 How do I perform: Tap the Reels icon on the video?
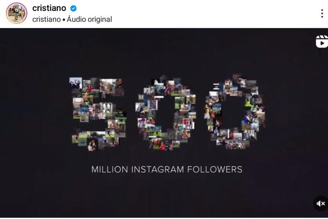coord(322,42)
